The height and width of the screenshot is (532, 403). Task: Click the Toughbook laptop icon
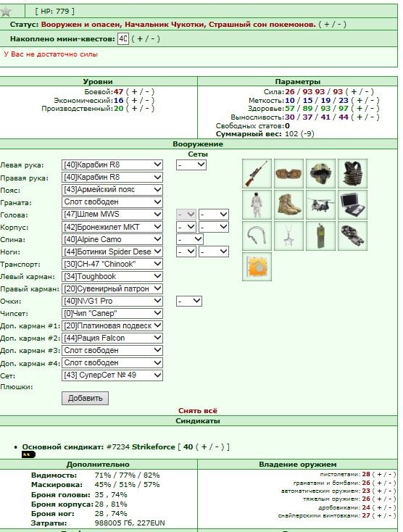coord(352,204)
